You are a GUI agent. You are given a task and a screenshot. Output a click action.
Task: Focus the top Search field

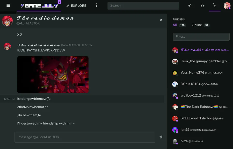pos(143,6)
